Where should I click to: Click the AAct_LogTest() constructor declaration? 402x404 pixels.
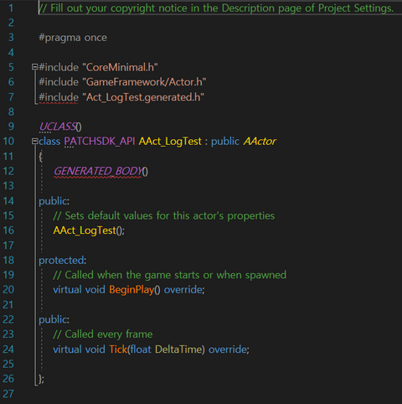tap(89, 230)
